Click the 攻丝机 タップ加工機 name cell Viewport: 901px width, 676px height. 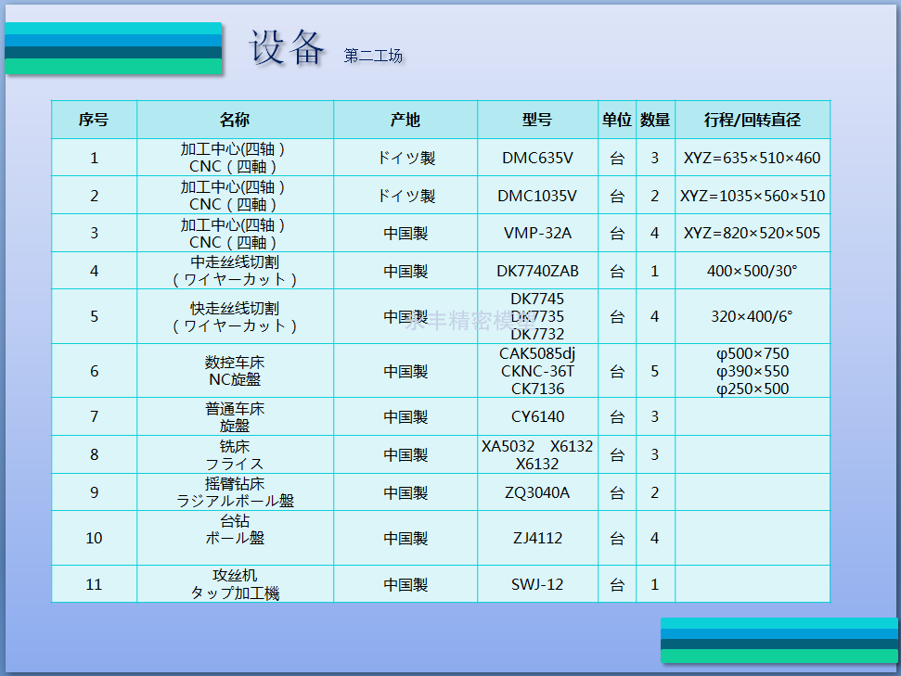click(235, 584)
